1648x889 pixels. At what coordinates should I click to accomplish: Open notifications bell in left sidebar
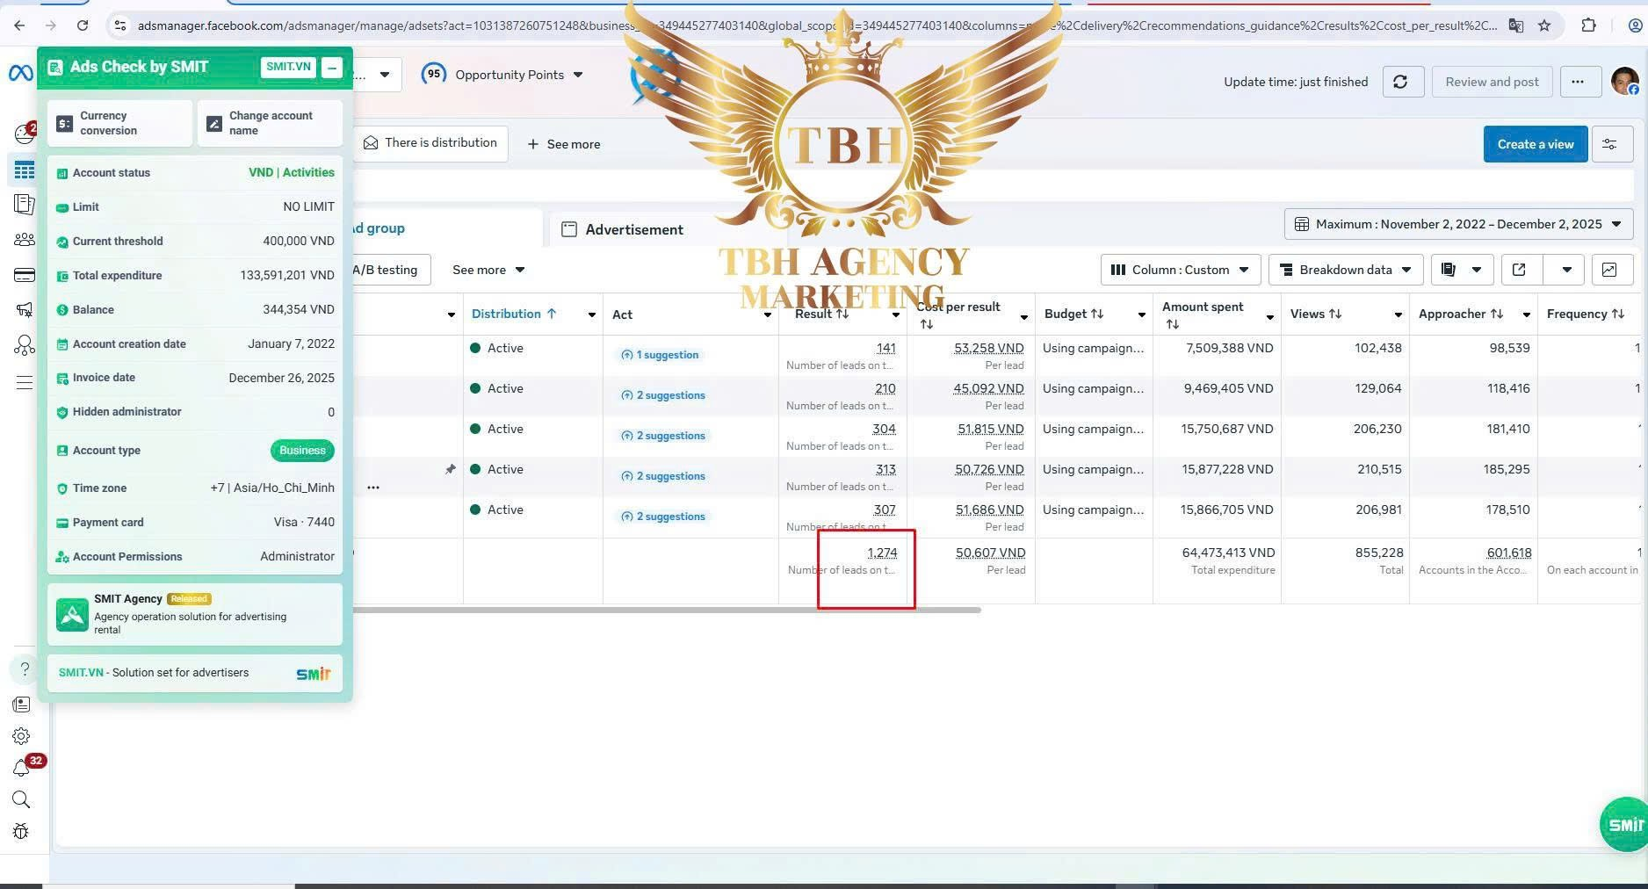click(x=21, y=769)
